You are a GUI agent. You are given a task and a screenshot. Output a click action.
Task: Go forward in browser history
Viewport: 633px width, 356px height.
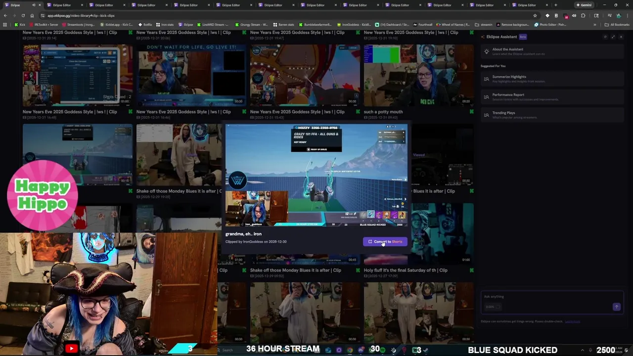[14, 15]
